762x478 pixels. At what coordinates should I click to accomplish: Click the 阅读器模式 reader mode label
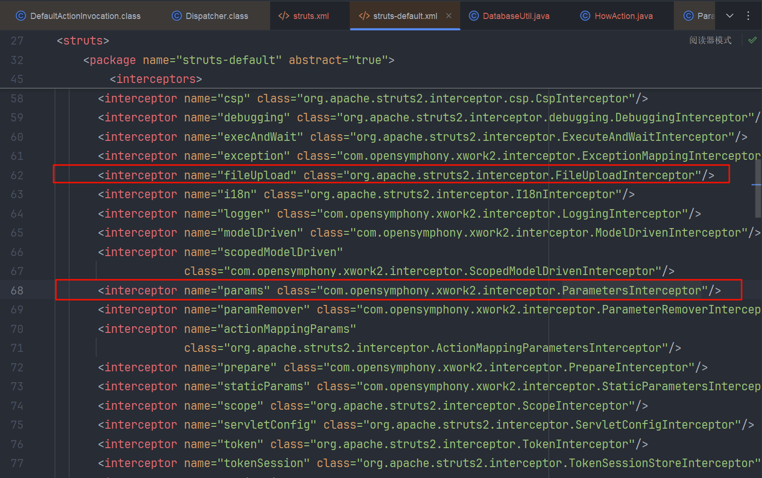coord(710,40)
